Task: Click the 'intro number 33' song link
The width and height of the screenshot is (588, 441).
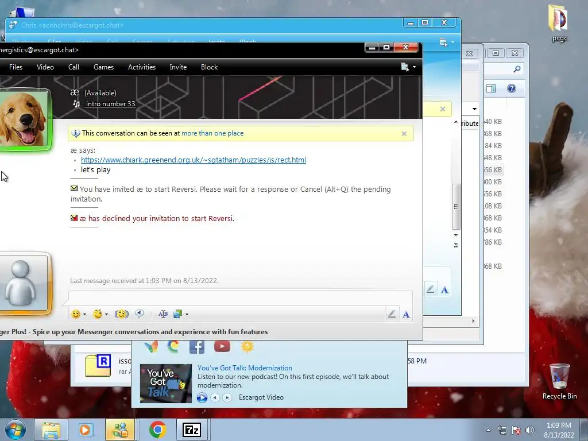Action: pyautogui.click(x=110, y=104)
